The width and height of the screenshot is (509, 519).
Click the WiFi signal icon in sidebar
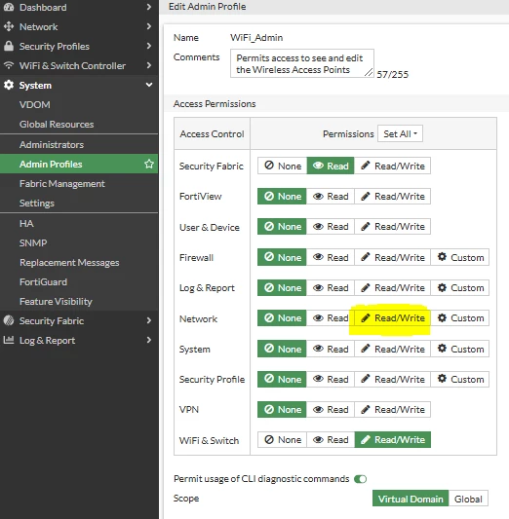coord(9,65)
